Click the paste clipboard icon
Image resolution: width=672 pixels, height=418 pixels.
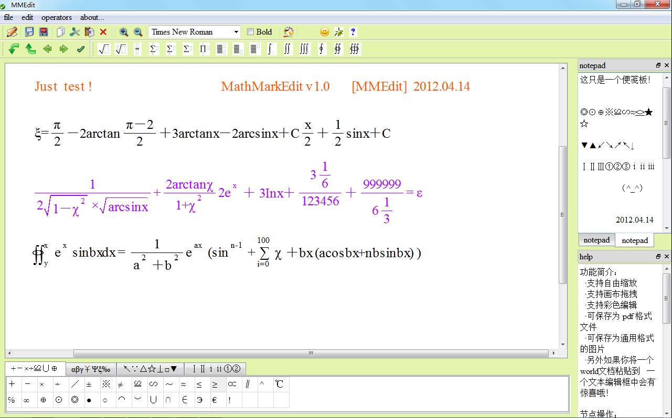[x=89, y=32]
